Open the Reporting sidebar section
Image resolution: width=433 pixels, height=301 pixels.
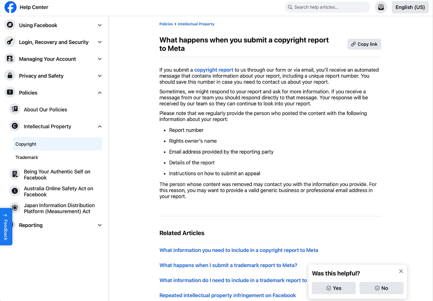tap(31, 225)
